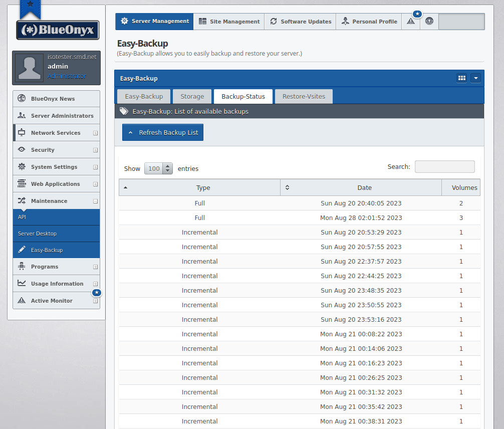Open the API submenu item
The image size is (504, 429).
pos(56,217)
